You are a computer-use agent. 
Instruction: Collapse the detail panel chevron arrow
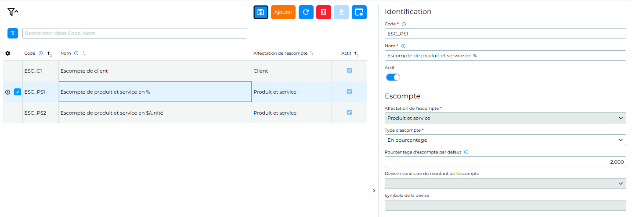click(374, 190)
